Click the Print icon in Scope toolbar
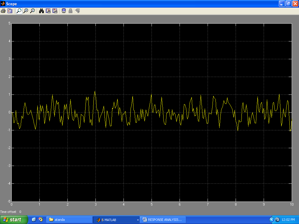 pyautogui.click(x=3, y=11)
